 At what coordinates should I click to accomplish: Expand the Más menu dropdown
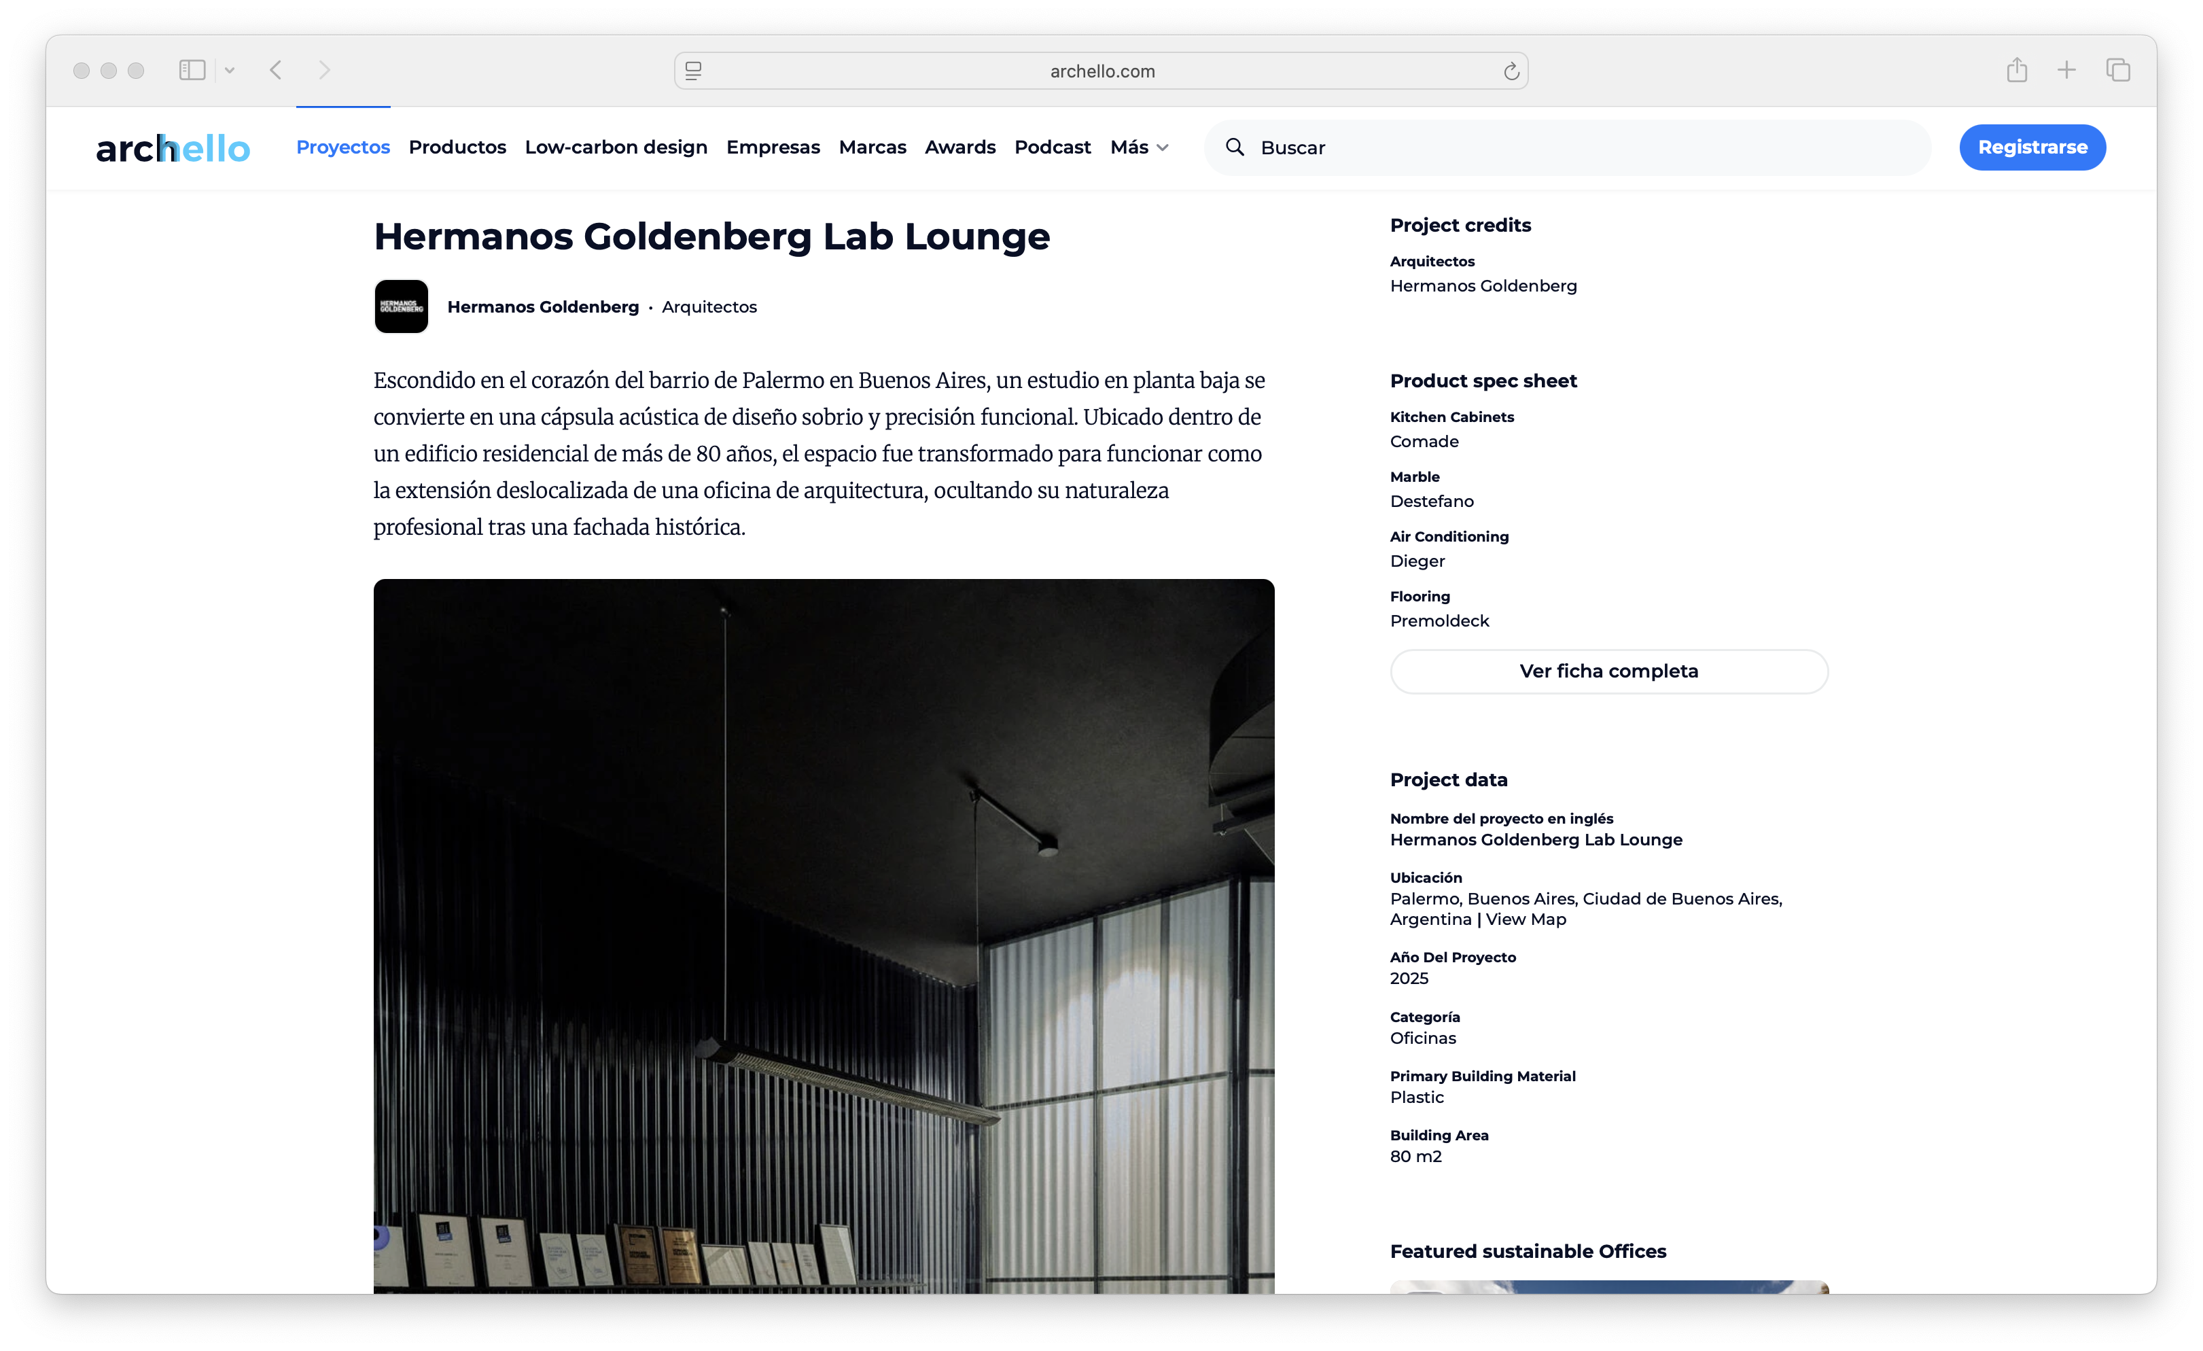(x=1139, y=147)
